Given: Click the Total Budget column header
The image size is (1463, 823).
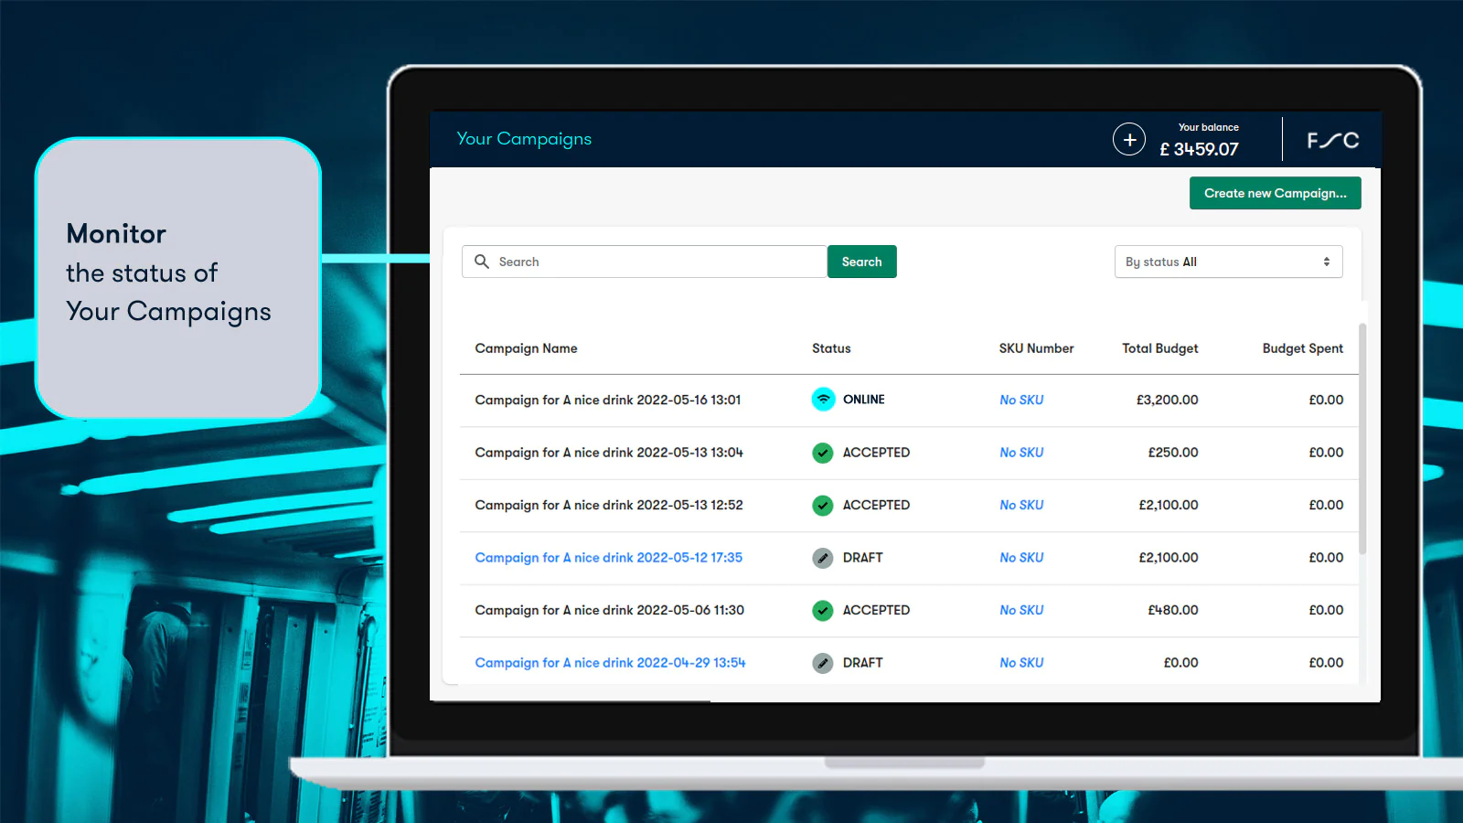Looking at the screenshot, I should [x=1159, y=348].
